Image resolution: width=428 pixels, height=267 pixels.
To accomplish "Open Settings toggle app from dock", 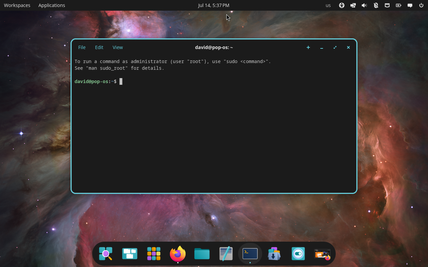I will click(x=298, y=254).
